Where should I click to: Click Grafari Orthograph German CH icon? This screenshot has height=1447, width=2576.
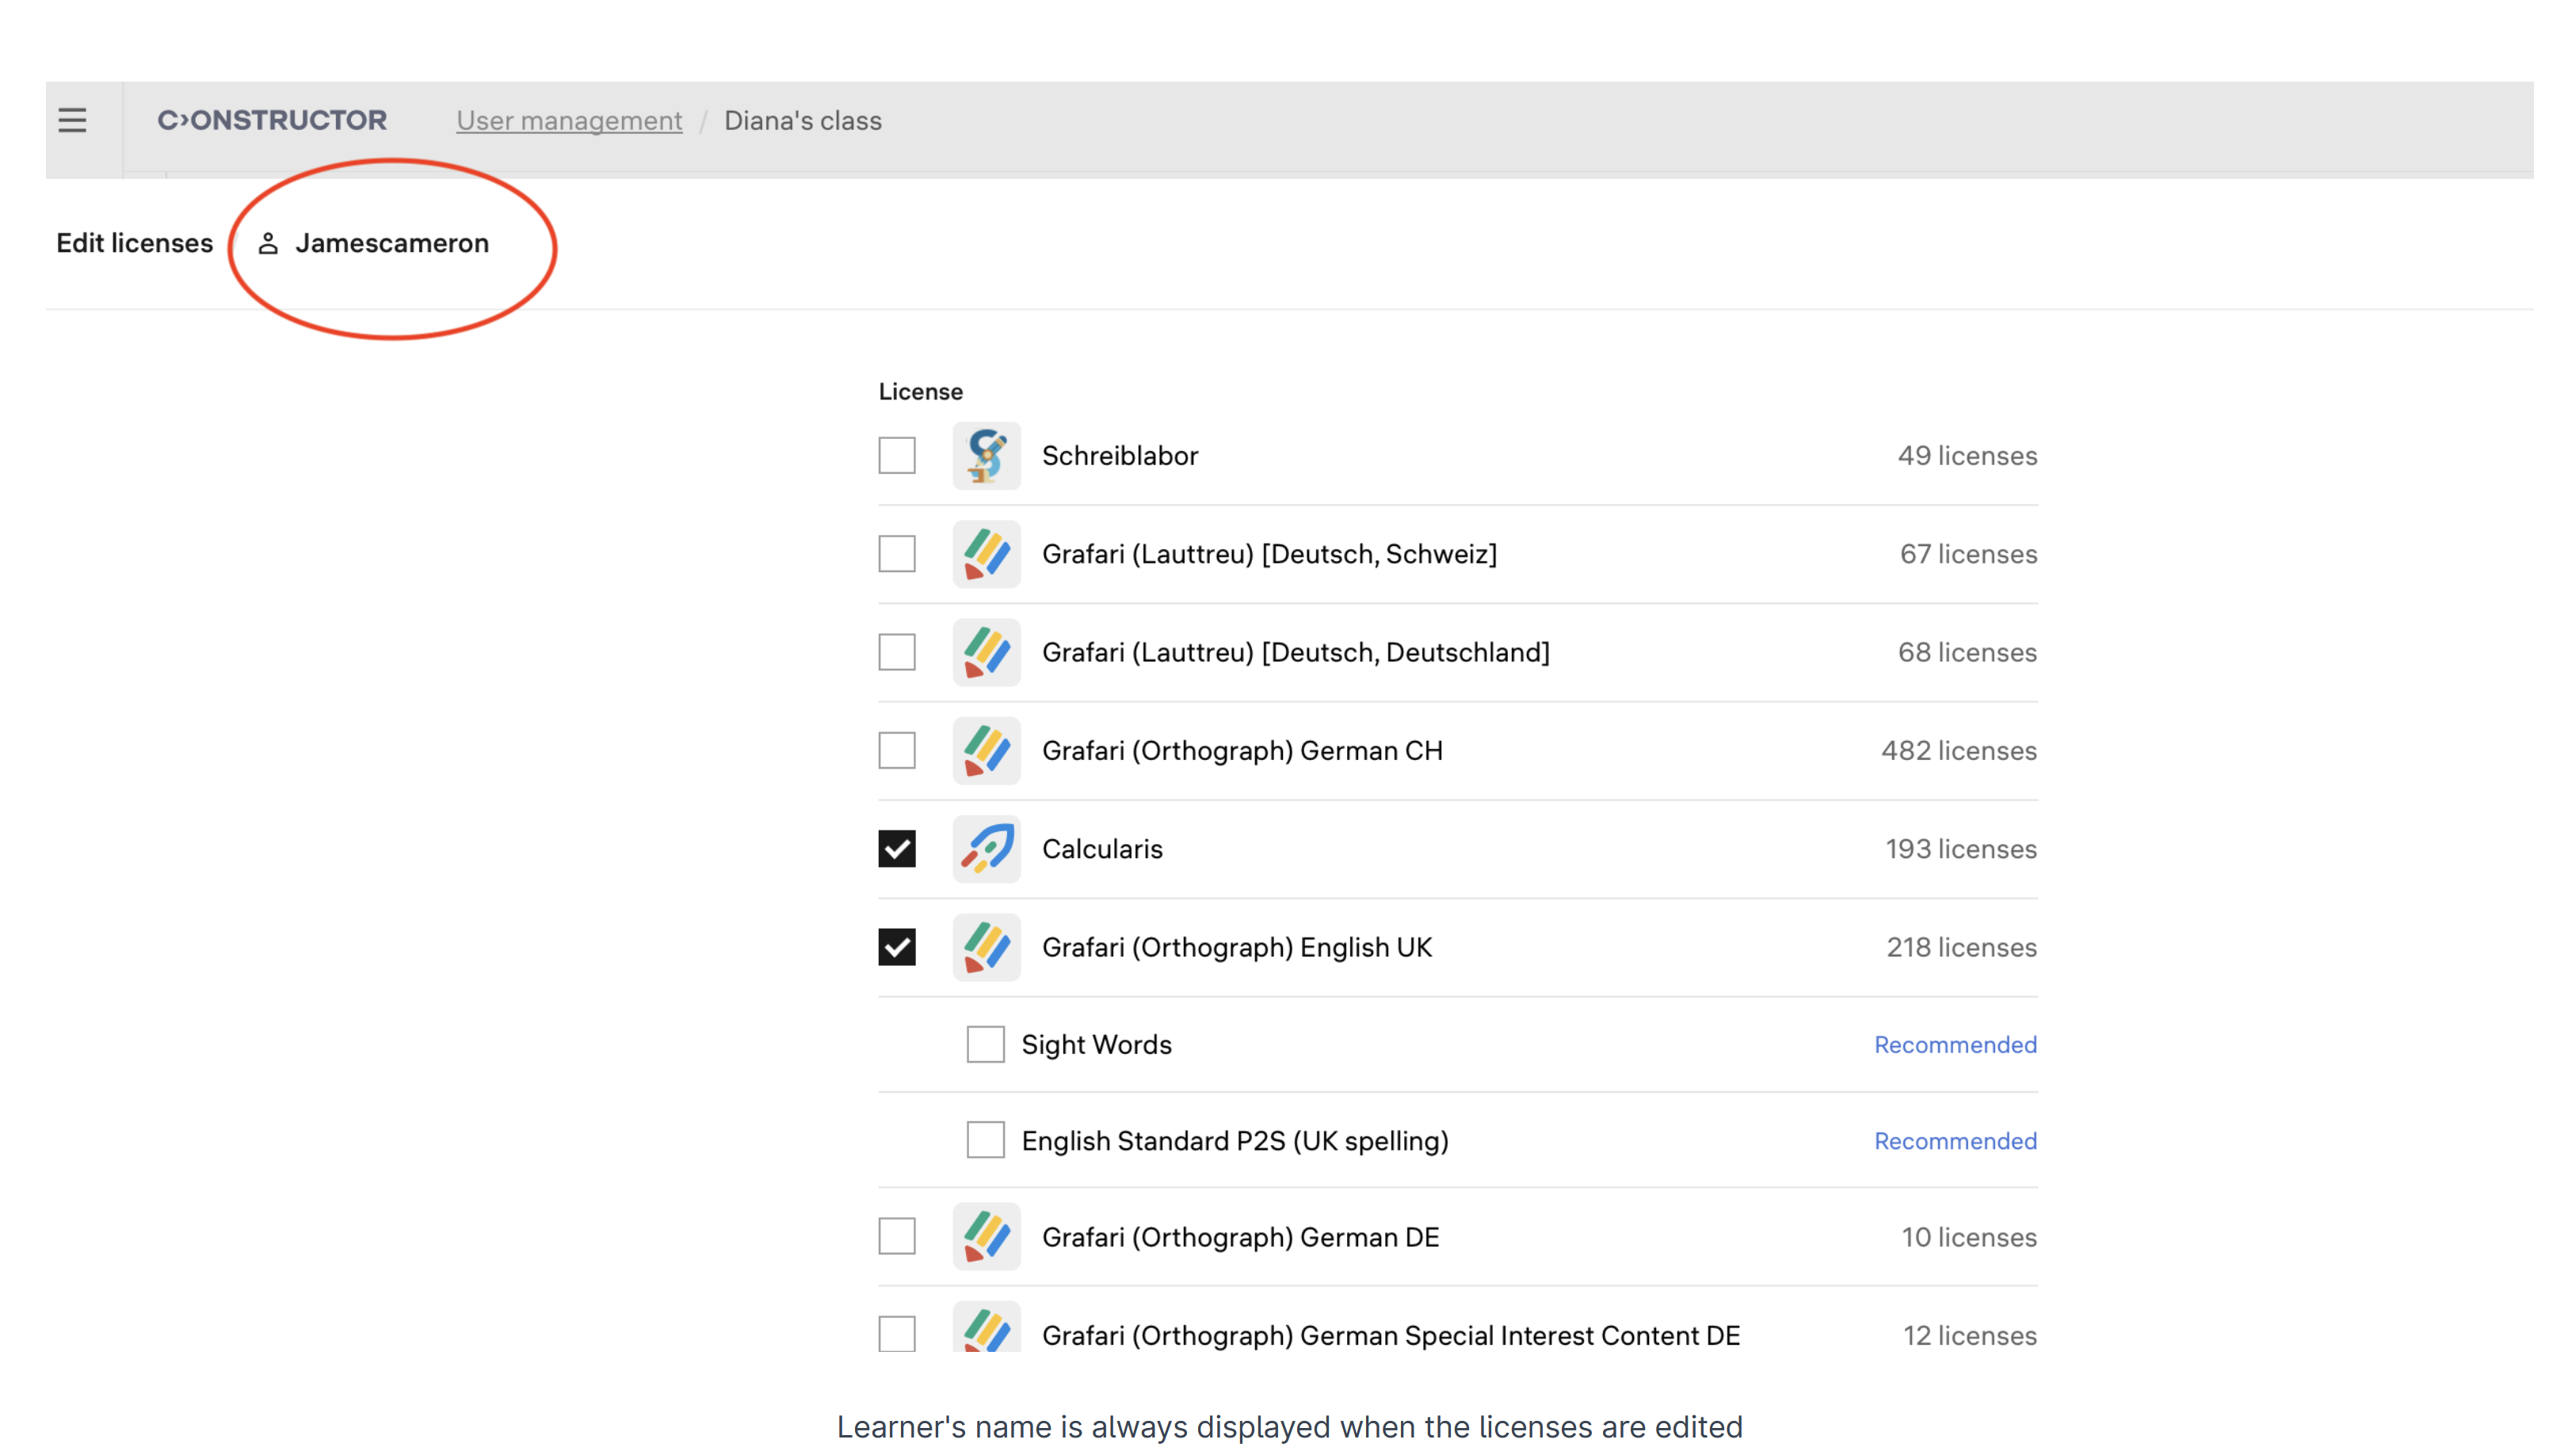tap(986, 751)
